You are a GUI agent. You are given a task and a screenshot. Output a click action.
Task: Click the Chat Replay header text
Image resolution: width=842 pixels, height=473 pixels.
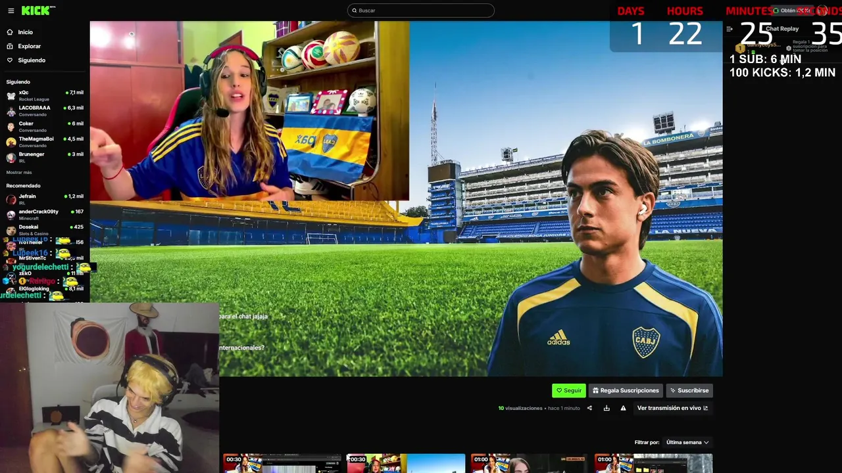click(782, 29)
